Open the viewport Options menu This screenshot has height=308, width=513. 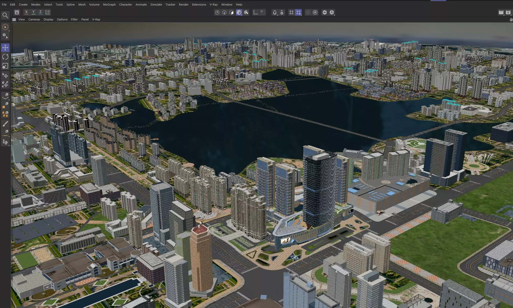click(x=62, y=19)
